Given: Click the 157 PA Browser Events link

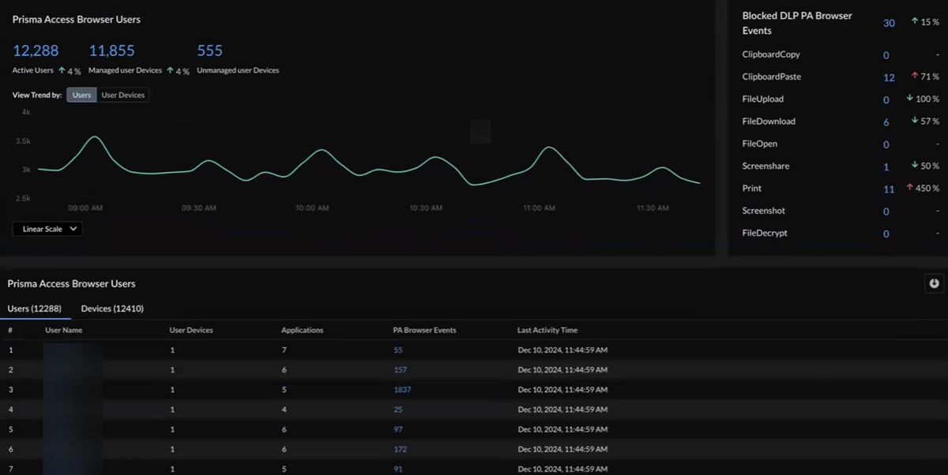Looking at the screenshot, I should point(400,369).
